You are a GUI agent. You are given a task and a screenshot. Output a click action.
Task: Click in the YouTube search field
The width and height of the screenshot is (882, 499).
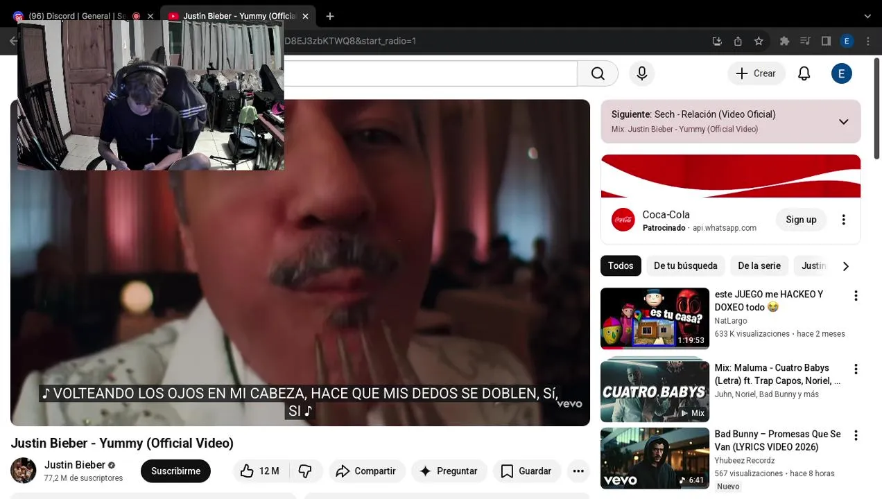(430, 73)
